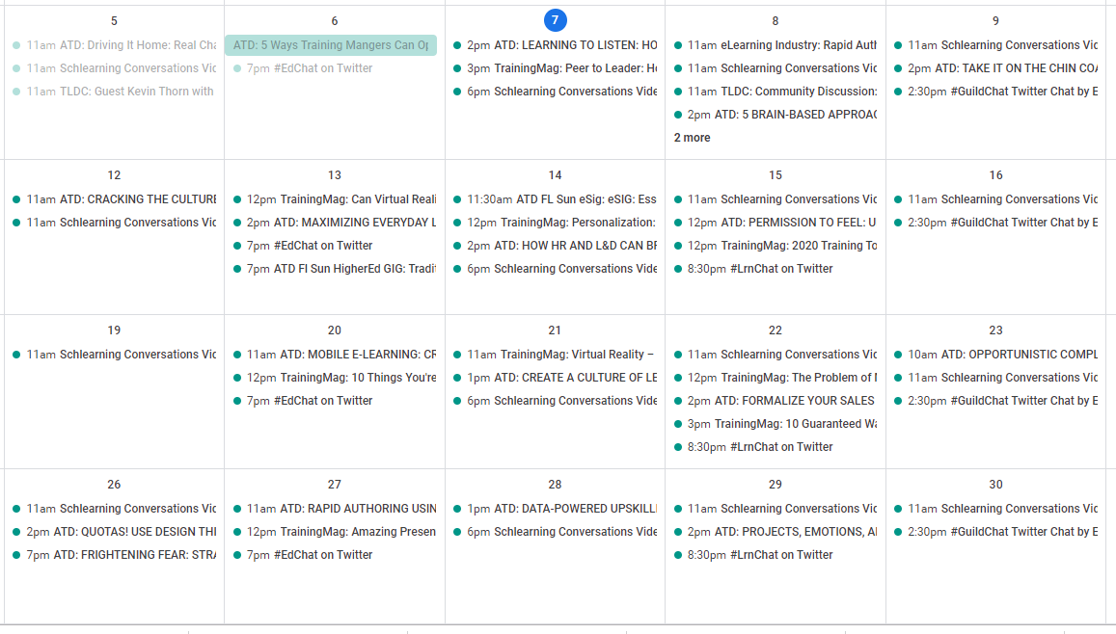Open the ATD: 5 Ways Training Mangers all-day event

[331, 45]
